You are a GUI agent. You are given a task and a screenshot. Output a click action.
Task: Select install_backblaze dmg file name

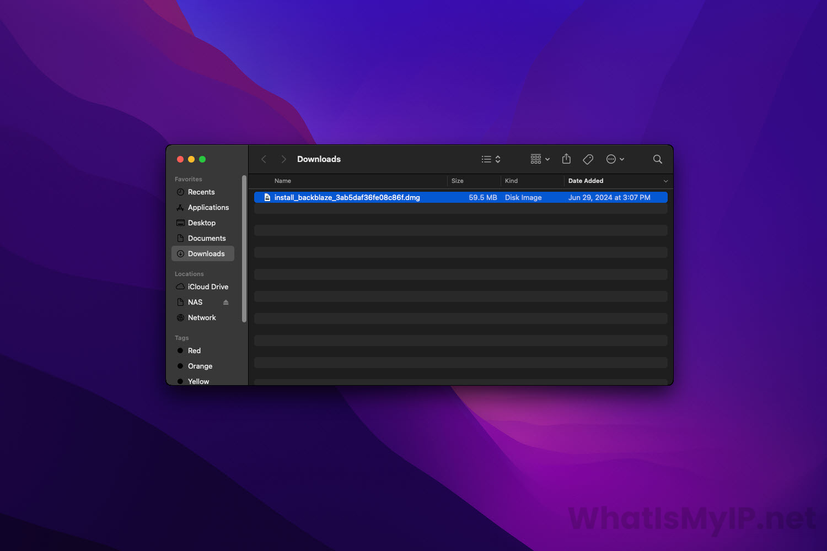pyautogui.click(x=347, y=197)
